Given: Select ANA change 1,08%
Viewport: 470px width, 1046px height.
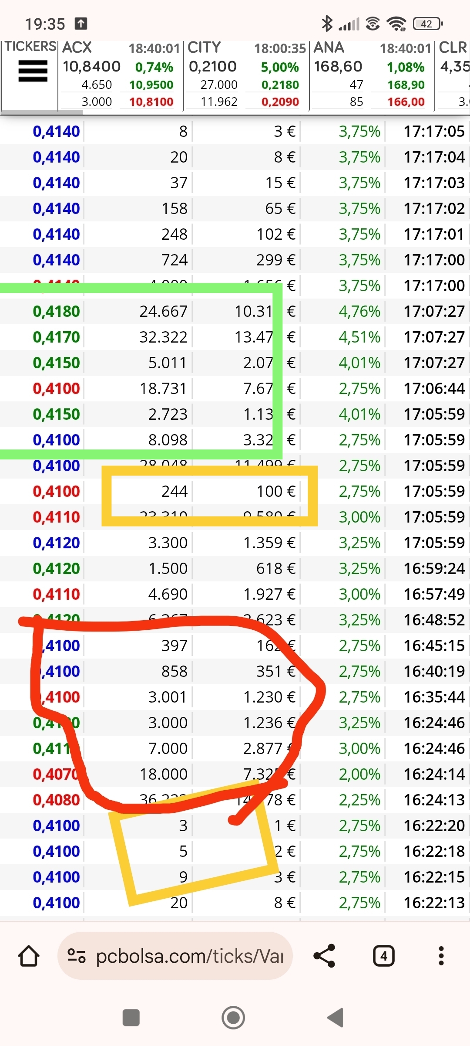Looking at the screenshot, I should point(406,67).
